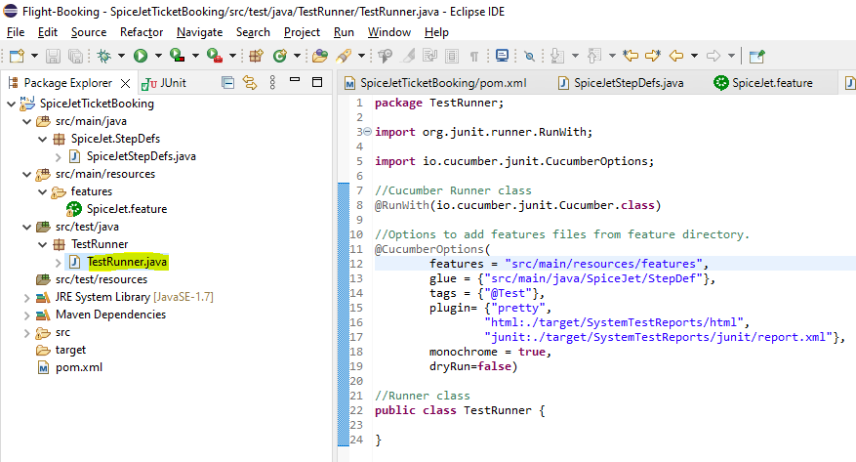Open the External Tools dropdown arrow
The width and height of the screenshot is (856, 462).
[x=232, y=56]
